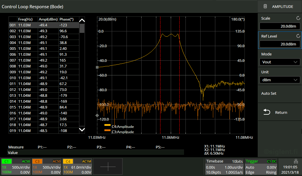This screenshot has height=176, width=302.
Task: Reset Scale using its circular arrow icon
Action: point(298,18)
